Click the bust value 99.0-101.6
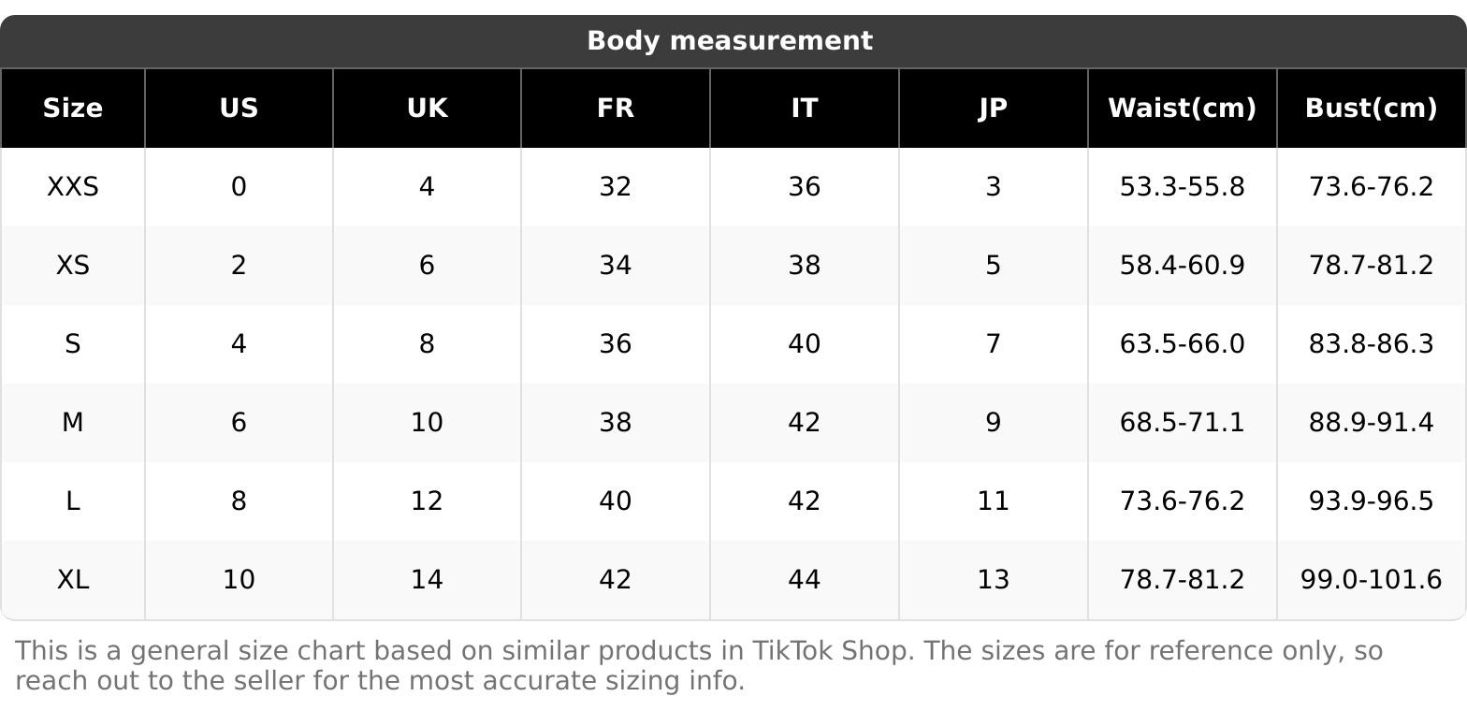Image resolution: width=1467 pixels, height=711 pixels. click(1371, 580)
